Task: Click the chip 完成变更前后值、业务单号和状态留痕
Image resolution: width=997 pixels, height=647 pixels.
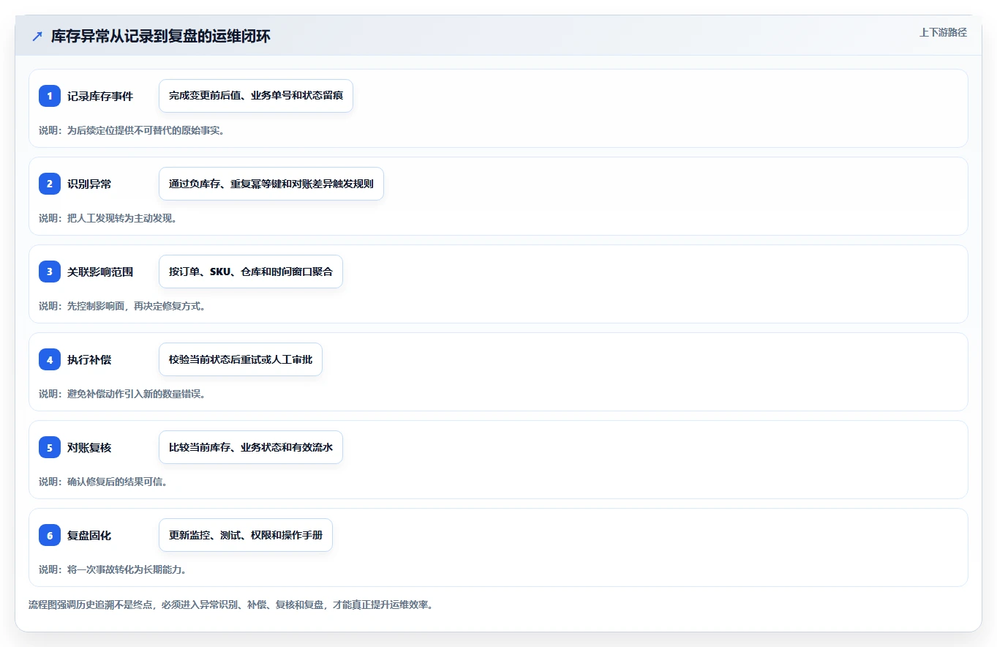Action: click(x=256, y=96)
